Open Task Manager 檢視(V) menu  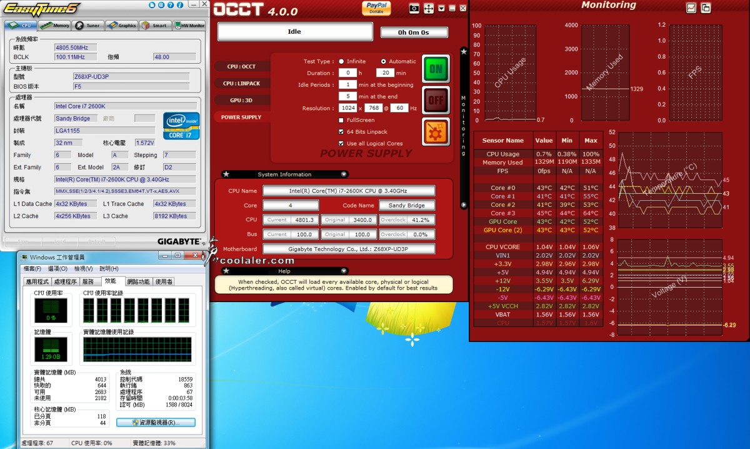84,269
